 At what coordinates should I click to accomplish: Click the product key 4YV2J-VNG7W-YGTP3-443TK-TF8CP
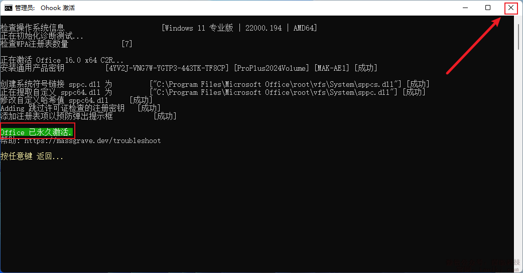click(167, 68)
